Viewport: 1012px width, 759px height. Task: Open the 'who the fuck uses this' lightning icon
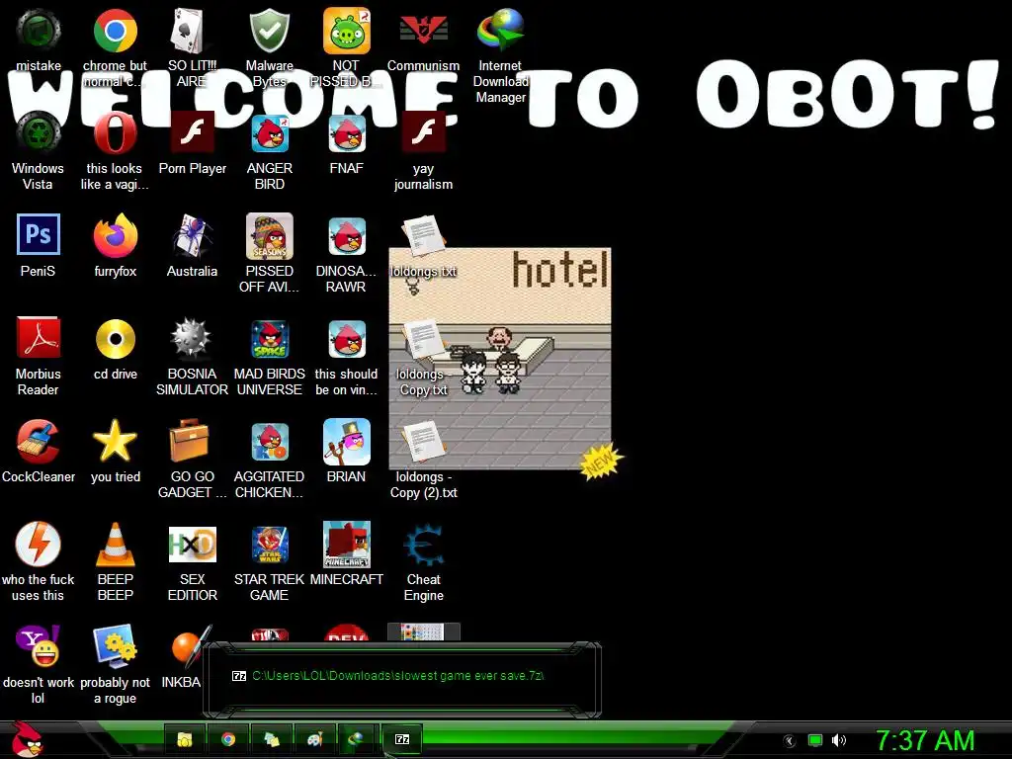click(39, 544)
